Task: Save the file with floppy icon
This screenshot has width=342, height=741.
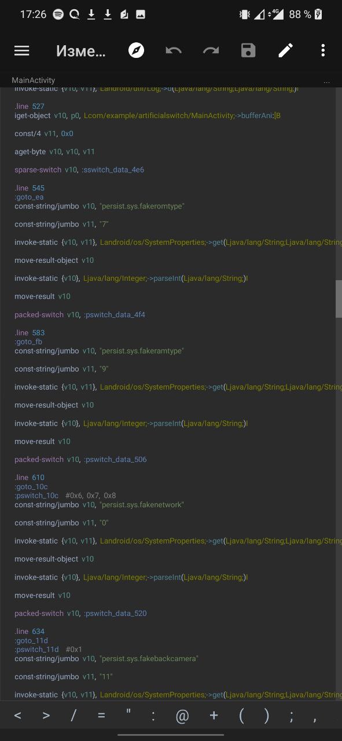Action: tap(248, 51)
